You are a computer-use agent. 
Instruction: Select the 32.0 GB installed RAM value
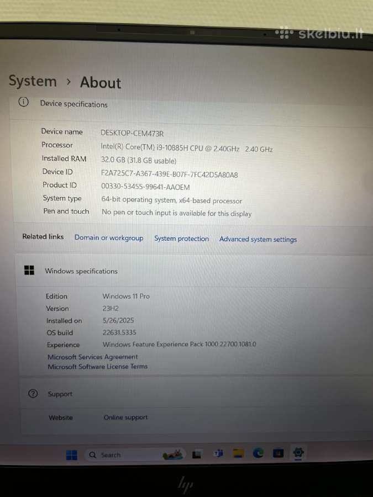pos(139,160)
